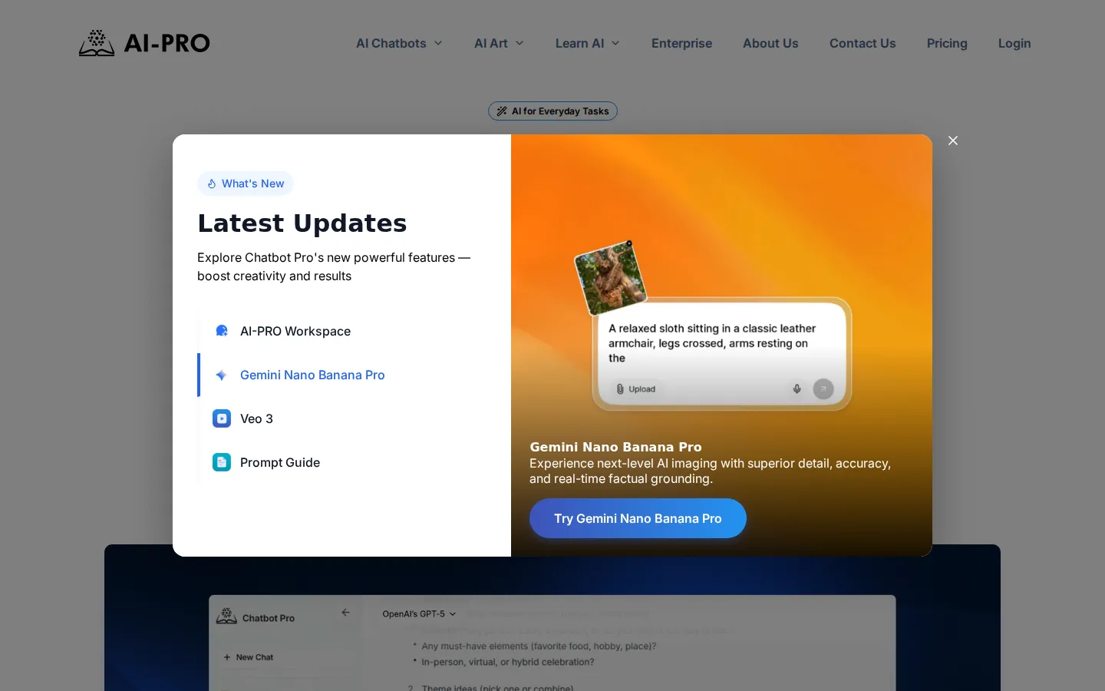Expand the AI Chatbots menu
Viewport: 1105px width, 691px height.
pos(399,43)
